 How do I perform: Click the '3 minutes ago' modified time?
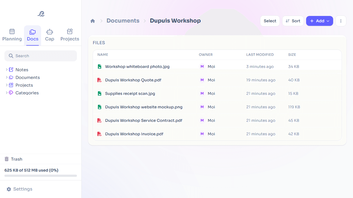(x=260, y=67)
